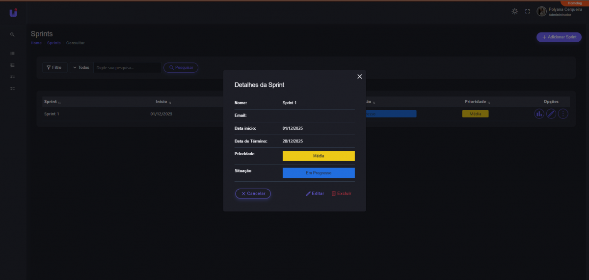The image size is (589, 280).
Task: Click the pencil edit icon in Opções column
Action: point(551,114)
